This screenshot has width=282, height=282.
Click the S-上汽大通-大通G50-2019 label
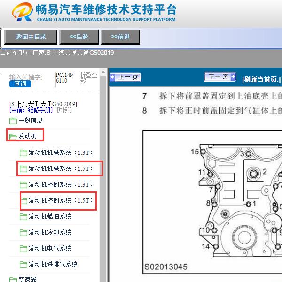43,104
